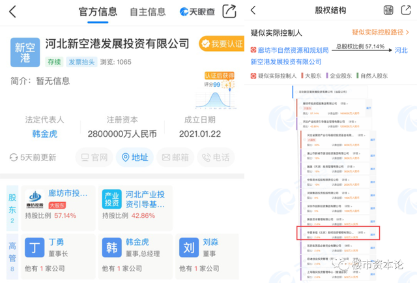Click the 57.14% shareholding ratio
Screen dimensions: 417x283
(65, 216)
